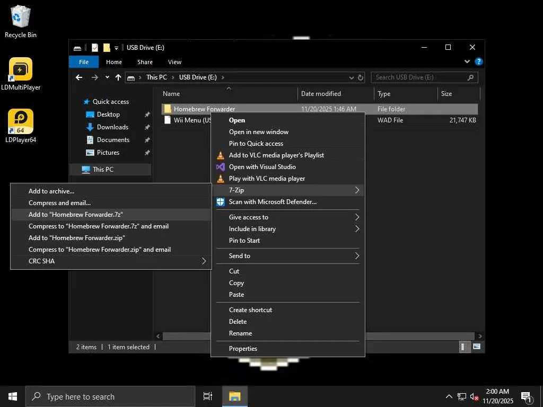
Task: Click search magnifier in Explorer
Action: [x=470, y=77]
